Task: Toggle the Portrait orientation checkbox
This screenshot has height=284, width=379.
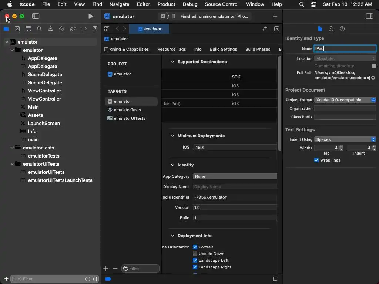Action: click(195, 247)
